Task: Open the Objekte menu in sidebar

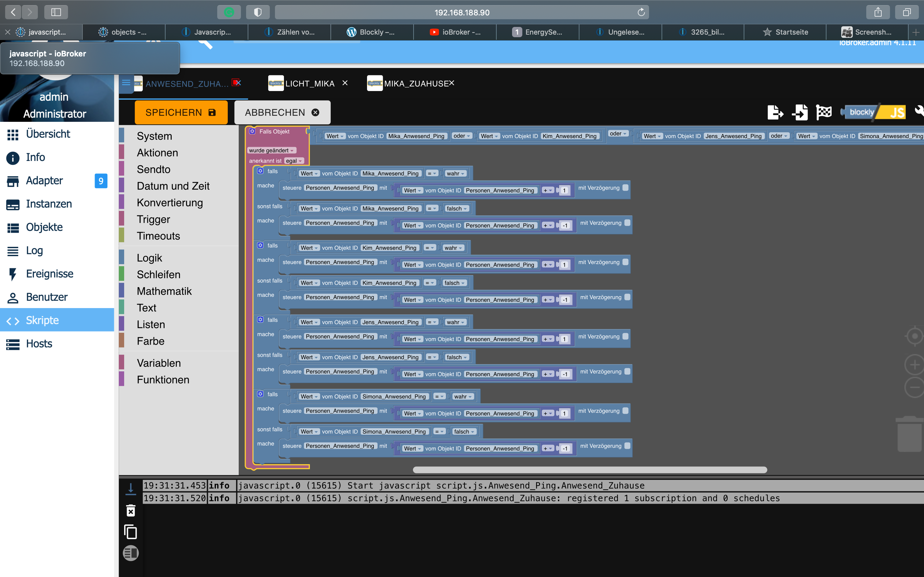Action: pyautogui.click(x=44, y=227)
